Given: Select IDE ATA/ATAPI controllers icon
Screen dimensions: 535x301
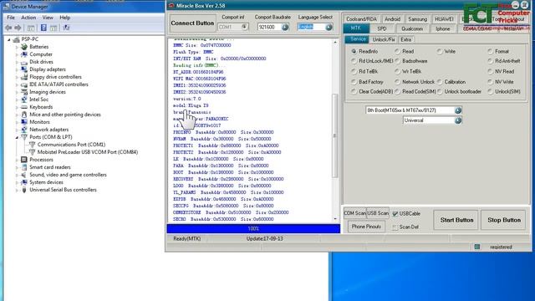Looking at the screenshot, I should click(24, 84).
